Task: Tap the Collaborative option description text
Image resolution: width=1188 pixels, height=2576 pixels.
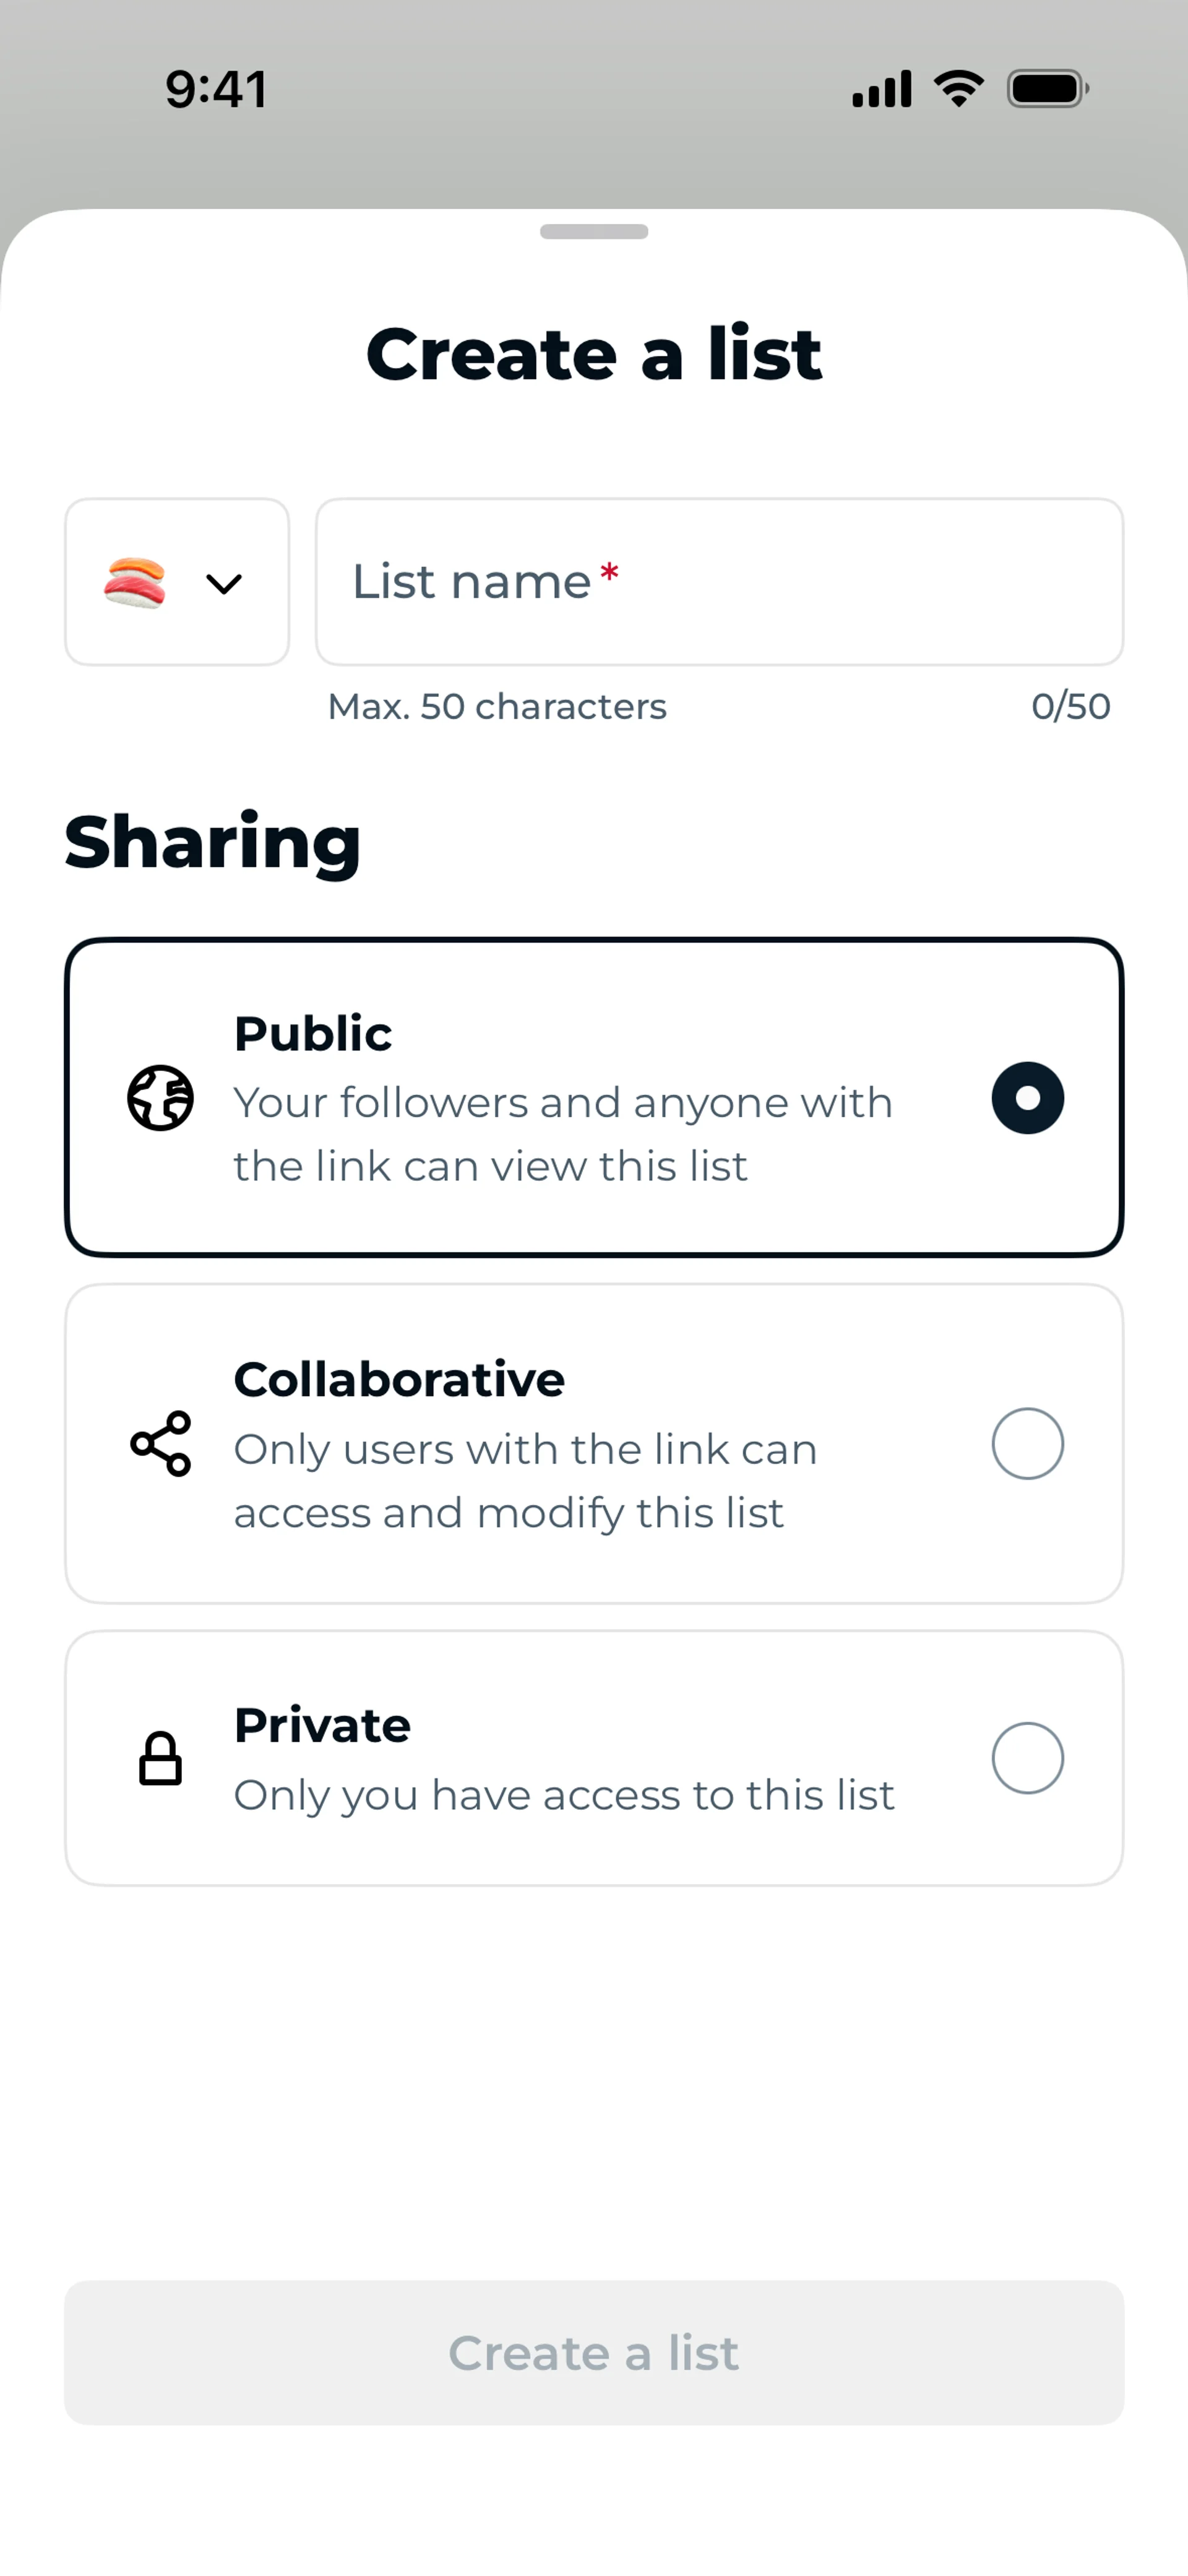Action: tap(525, 1481)
